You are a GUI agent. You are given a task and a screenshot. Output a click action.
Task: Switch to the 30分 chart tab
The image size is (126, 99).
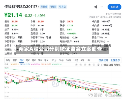(x=69, y=60)
